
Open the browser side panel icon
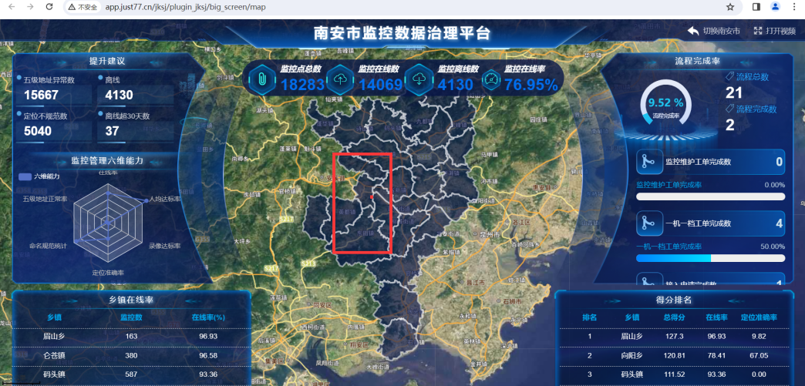coord(756,7)
